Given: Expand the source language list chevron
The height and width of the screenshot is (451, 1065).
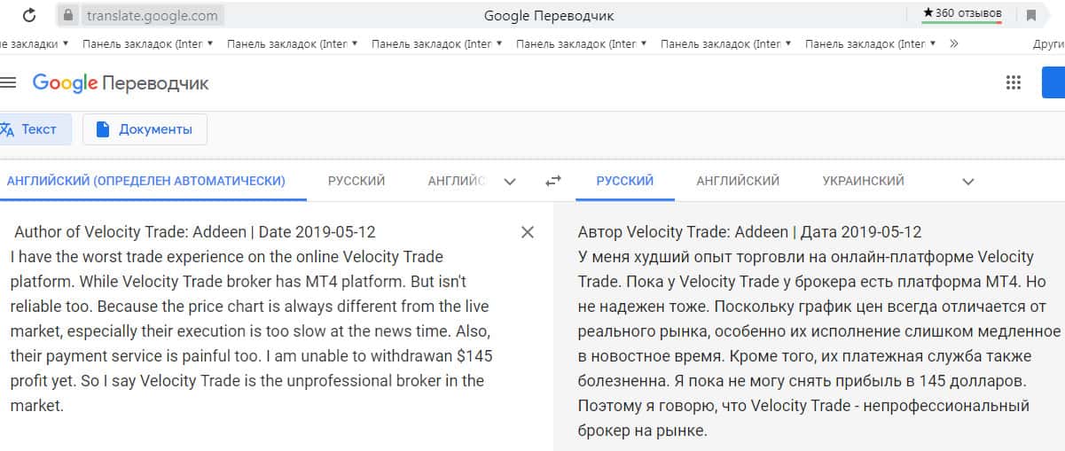Looking at the screenshot, I should coord(510,182).
